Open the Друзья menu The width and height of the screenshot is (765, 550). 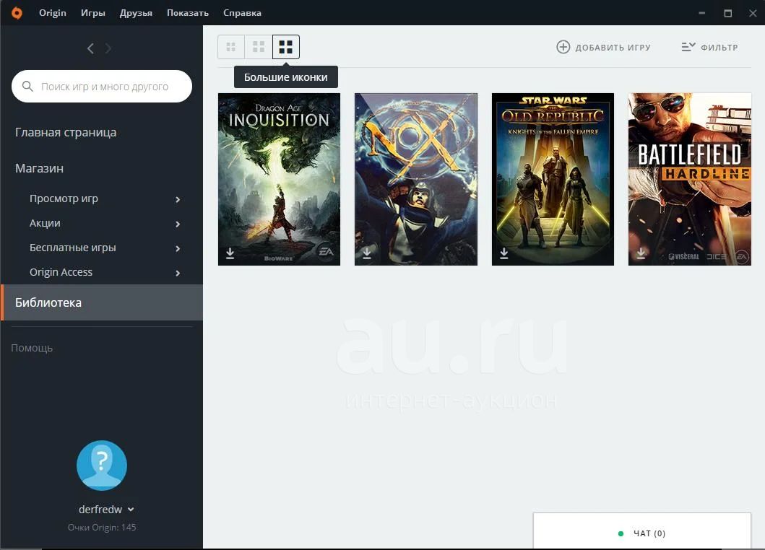click(136, 13)
